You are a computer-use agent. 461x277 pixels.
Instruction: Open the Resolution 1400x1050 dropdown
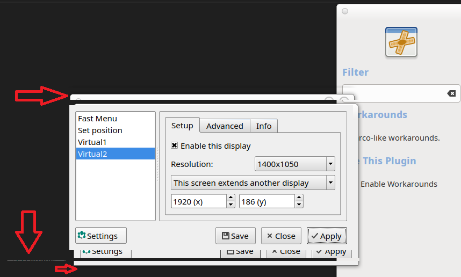click(294, 164)
